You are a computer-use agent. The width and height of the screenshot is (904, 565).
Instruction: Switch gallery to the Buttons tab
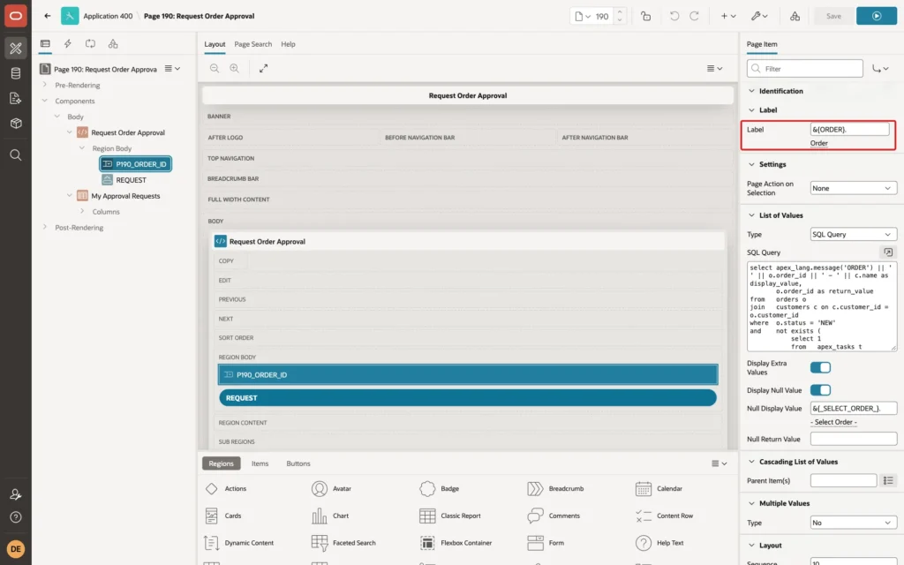tap(298, 463)
